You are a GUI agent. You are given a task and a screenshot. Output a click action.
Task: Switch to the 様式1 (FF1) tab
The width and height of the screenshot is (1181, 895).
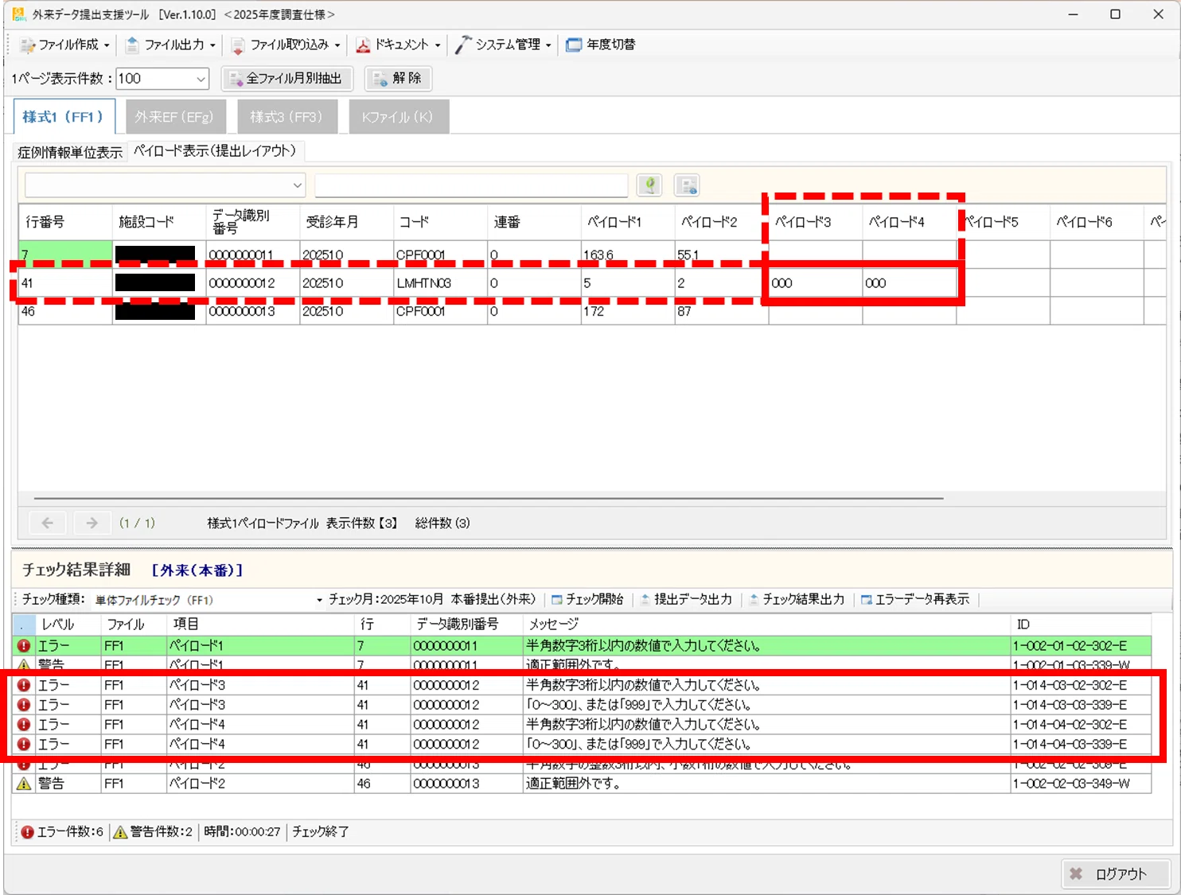[64, 116]
